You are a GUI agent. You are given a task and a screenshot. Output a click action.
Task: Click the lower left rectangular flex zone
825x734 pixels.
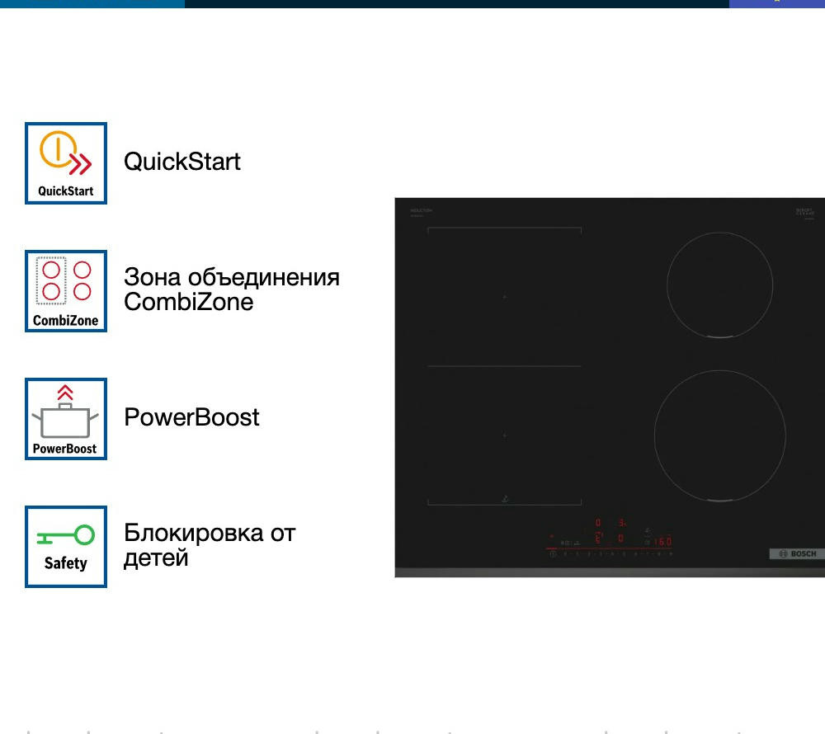504,435
